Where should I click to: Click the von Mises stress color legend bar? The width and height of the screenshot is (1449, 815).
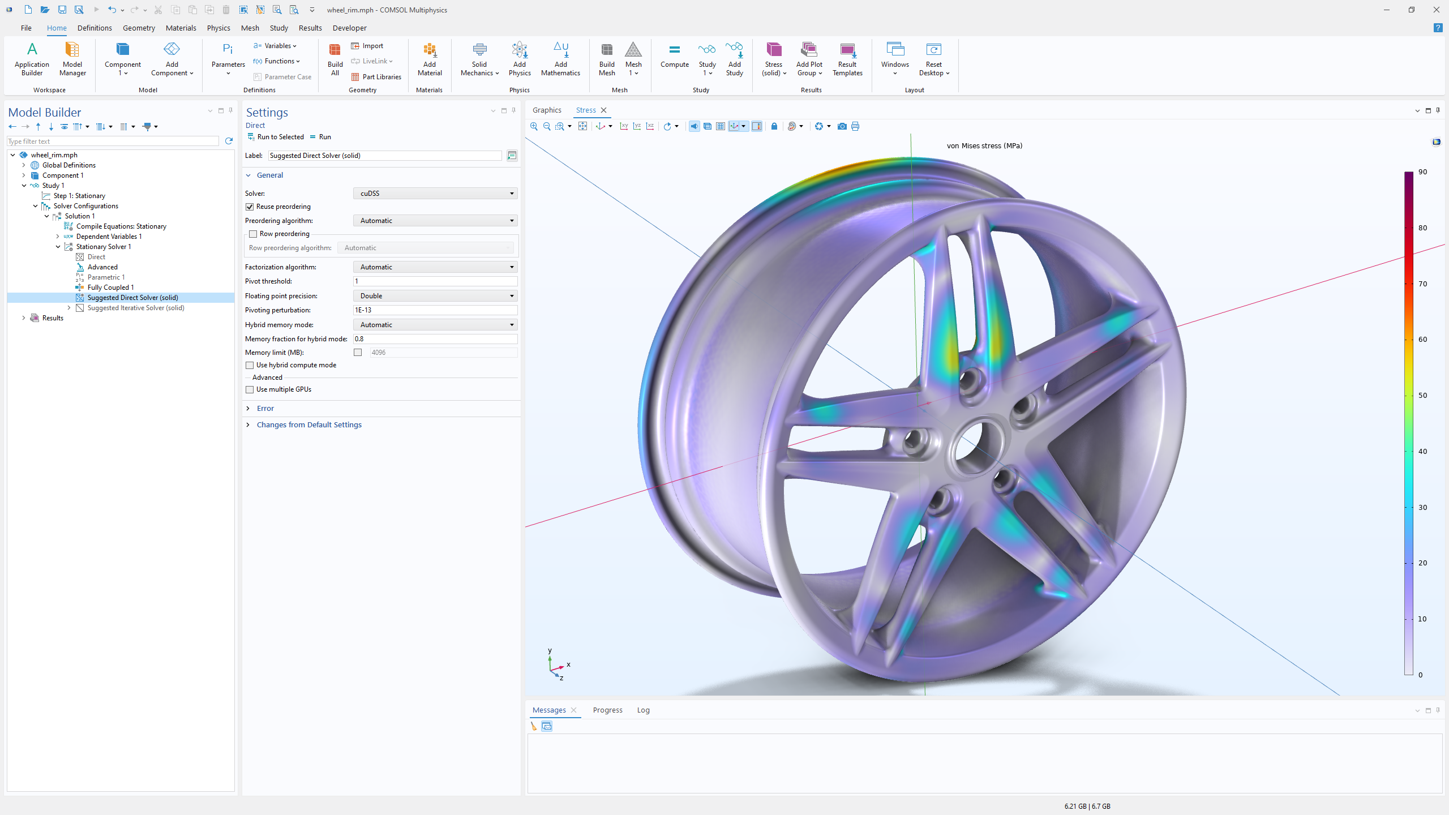1408,423
